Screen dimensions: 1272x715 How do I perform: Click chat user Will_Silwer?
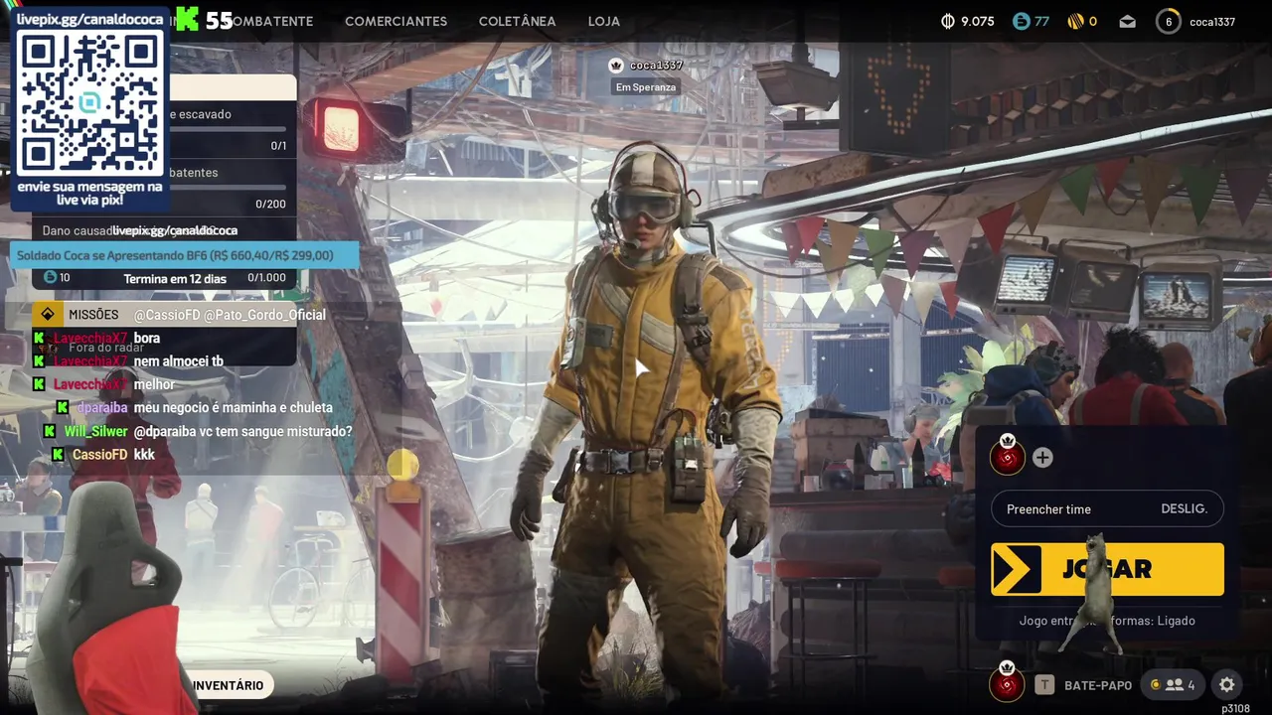[x=95, y=432]
